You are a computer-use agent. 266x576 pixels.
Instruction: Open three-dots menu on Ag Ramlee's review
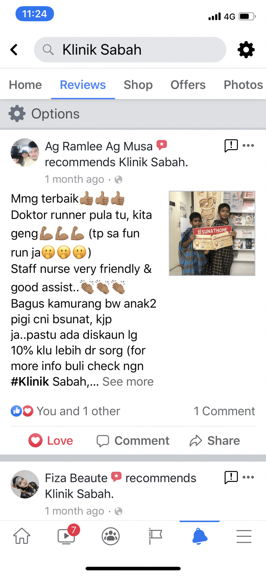click(248, 145)
